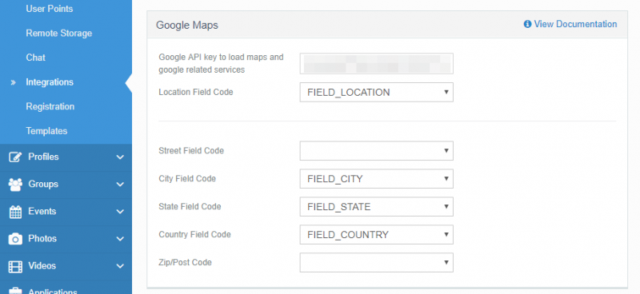Click the Country Field Code label
The width and height of the screenshot is (640, 294).
pos(194,234)
